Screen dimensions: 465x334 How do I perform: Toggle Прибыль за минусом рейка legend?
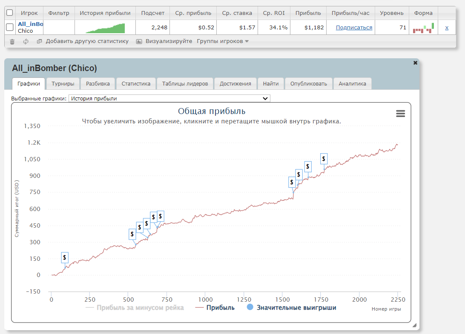pyautogui.click(x=135, y=308)
